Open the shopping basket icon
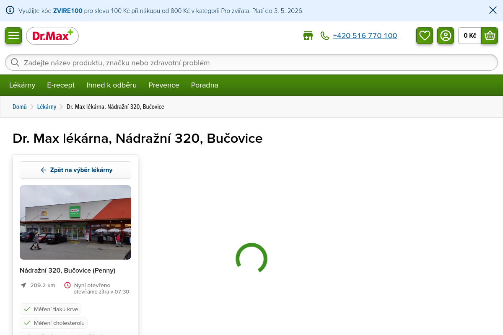The width and height of the screenshot is (503, 335). pos(490,36)
